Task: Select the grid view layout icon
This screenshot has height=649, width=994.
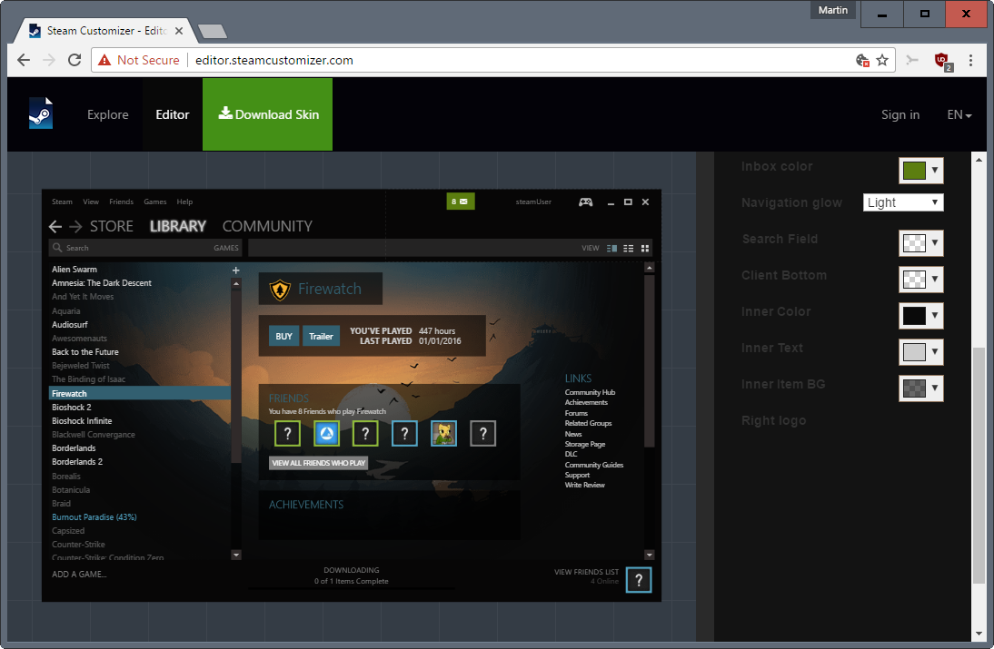Action: point(645,248)
